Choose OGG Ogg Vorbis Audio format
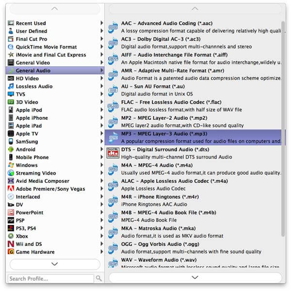The width and height of the screenshot is (291, 291). coord(193,248)
